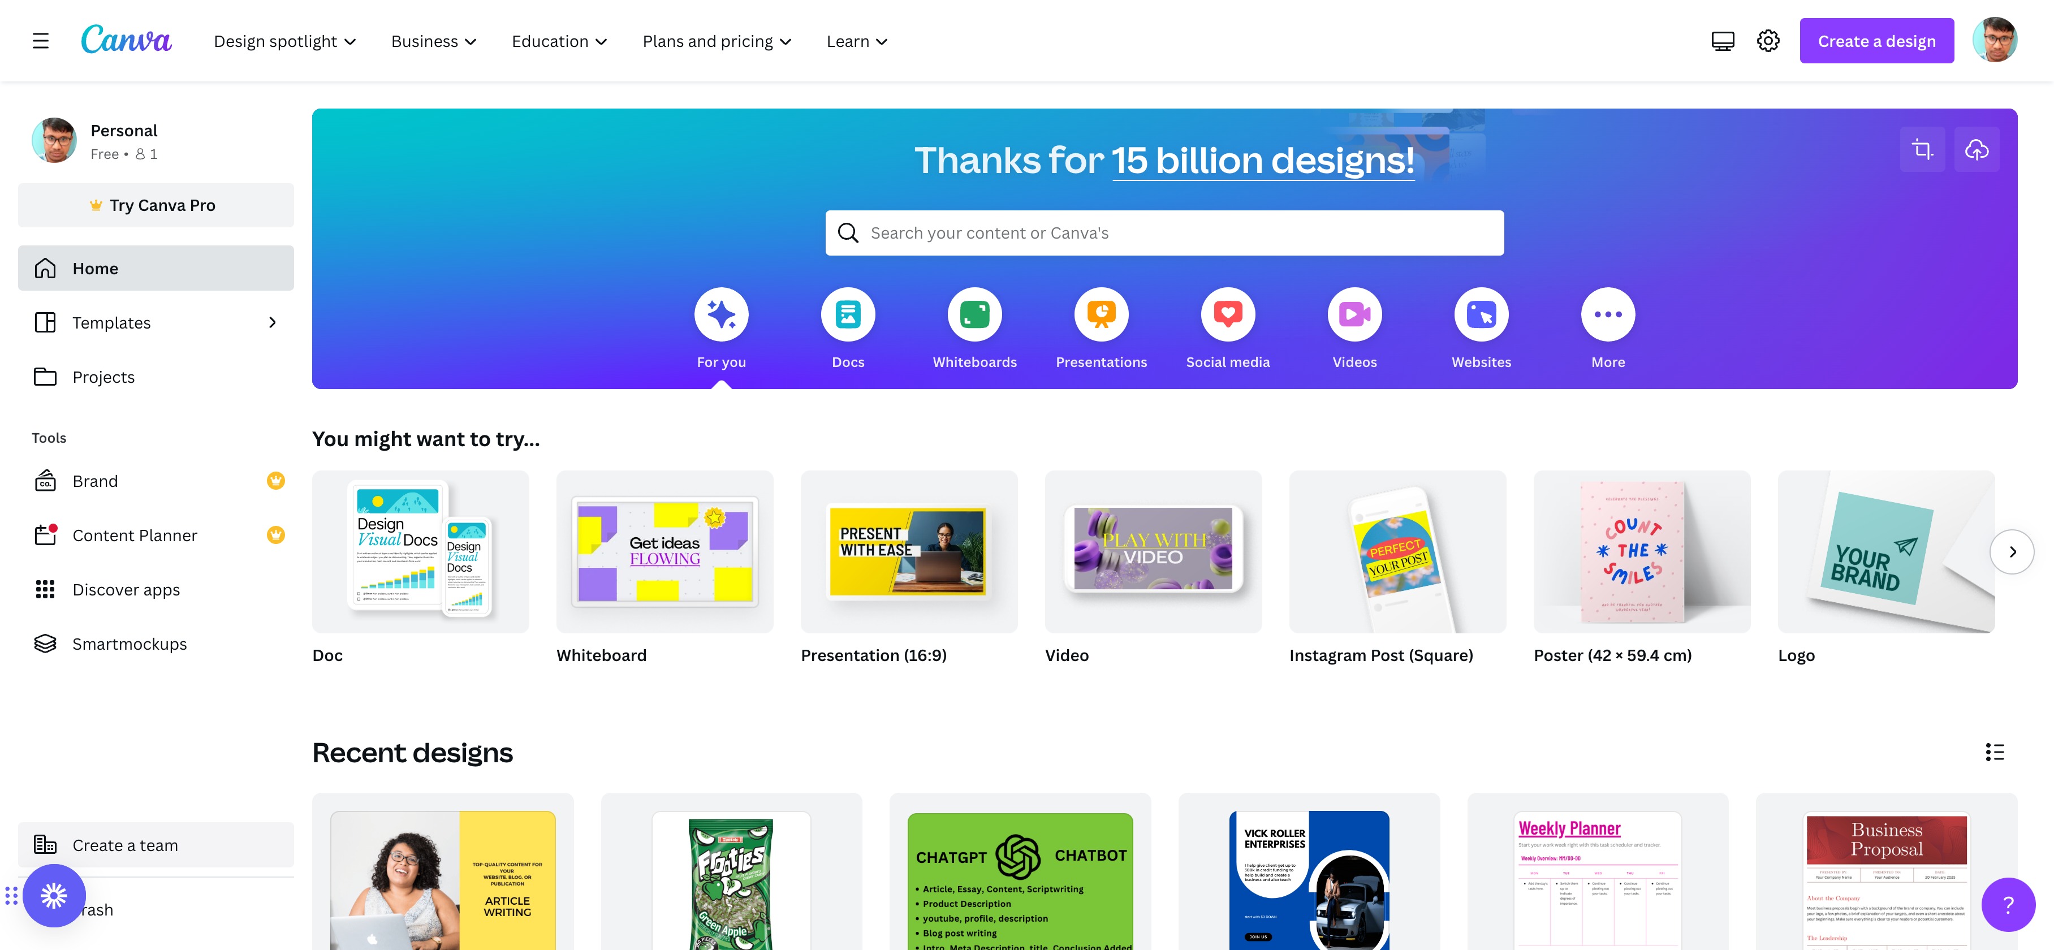Click Try Canva Pro button
This screenshot has width=2054, height=950.
coord(156,205)
